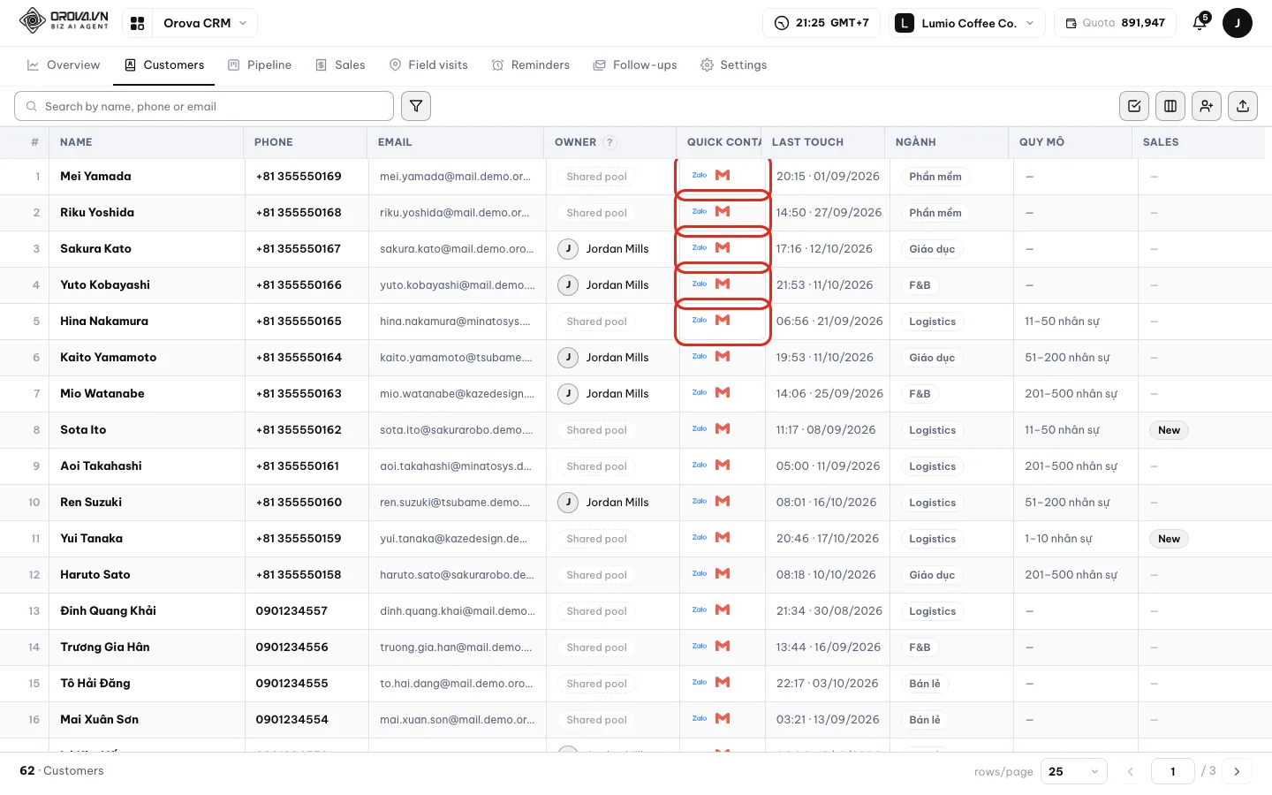This screenshot has width=1272, height=795.
Task: Open Zalo chat for Yui Tanaka
Action: [x=700, y=538]
